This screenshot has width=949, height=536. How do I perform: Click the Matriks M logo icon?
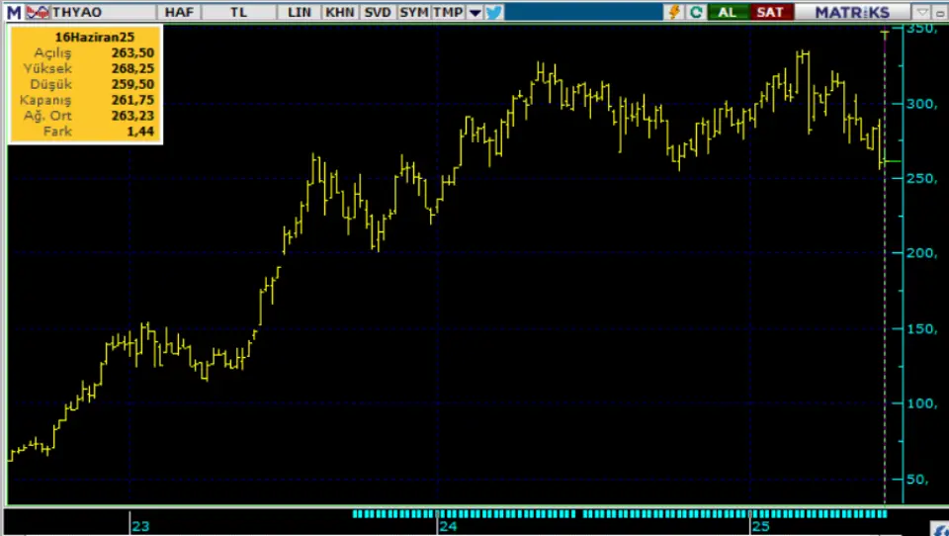(x=13, y=12)
